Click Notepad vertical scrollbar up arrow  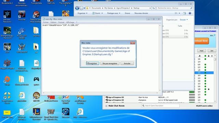click(160, 26)
